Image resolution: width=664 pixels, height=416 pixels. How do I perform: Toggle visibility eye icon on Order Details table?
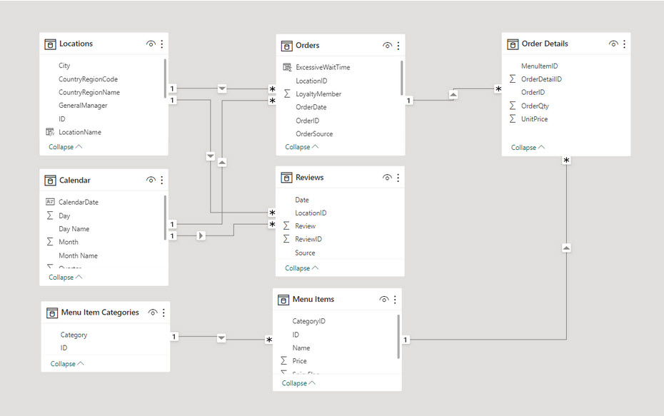613,44
